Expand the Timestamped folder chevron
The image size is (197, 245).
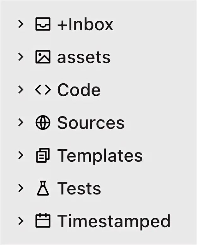(x=21, y=221)
